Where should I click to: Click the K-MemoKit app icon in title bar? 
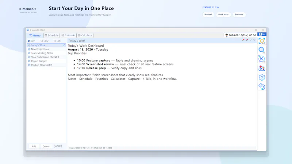tap(28, 30)
